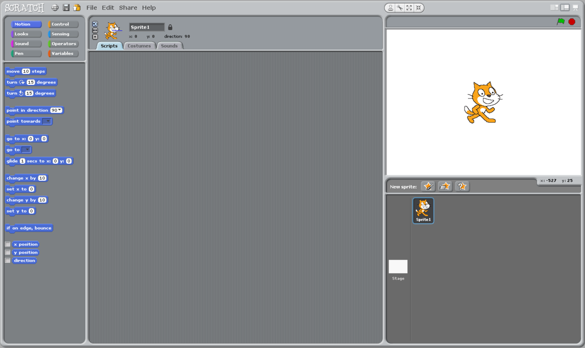Check the direction variable checkbox
585x348 pixels.
pos(8,260)
